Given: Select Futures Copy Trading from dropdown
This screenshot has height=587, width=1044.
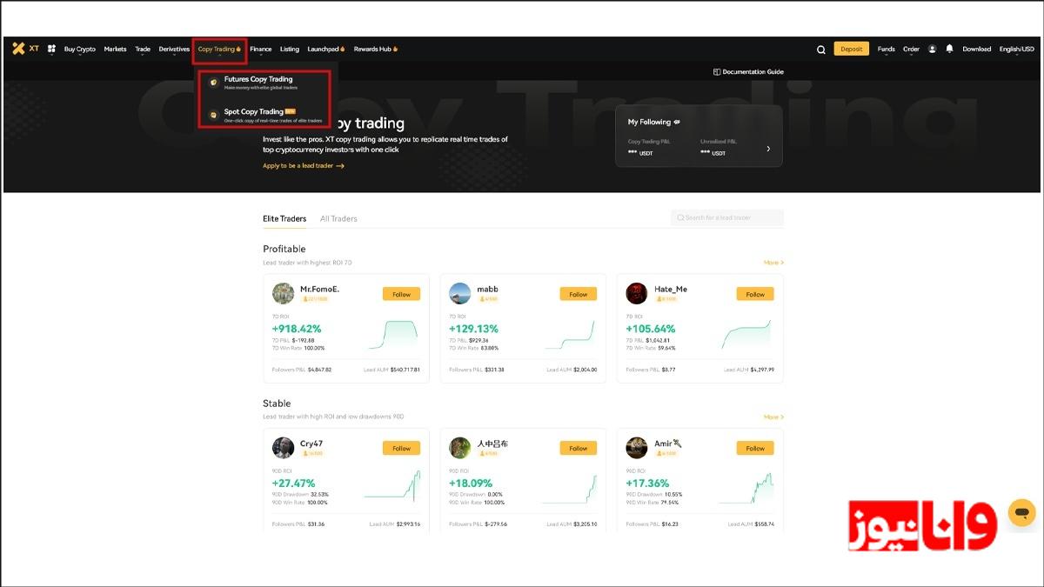Looking at the screenshot, I should [264, 83].
